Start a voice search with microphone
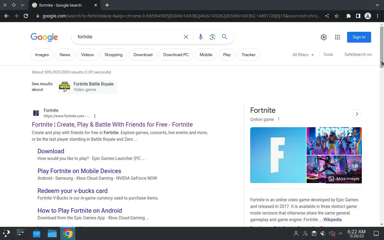 coord(201,37)
